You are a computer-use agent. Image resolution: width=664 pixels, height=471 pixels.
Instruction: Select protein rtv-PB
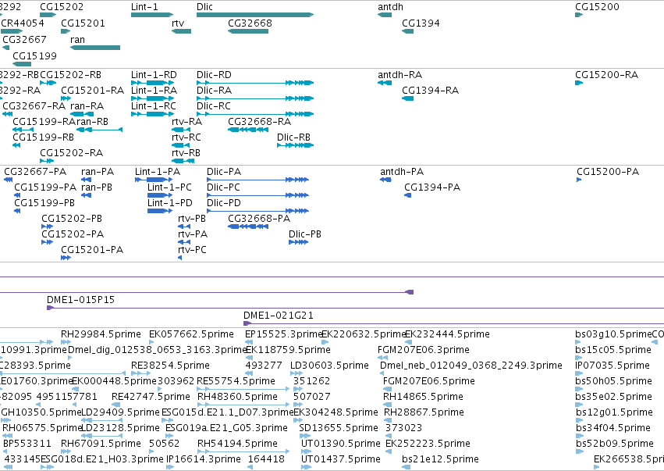[x=192, y=219]
